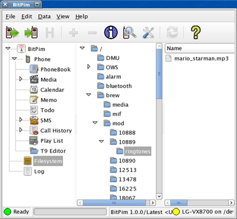Expand the Media tree node
Viewport: 237px width, 219px height.
(21, 80)
